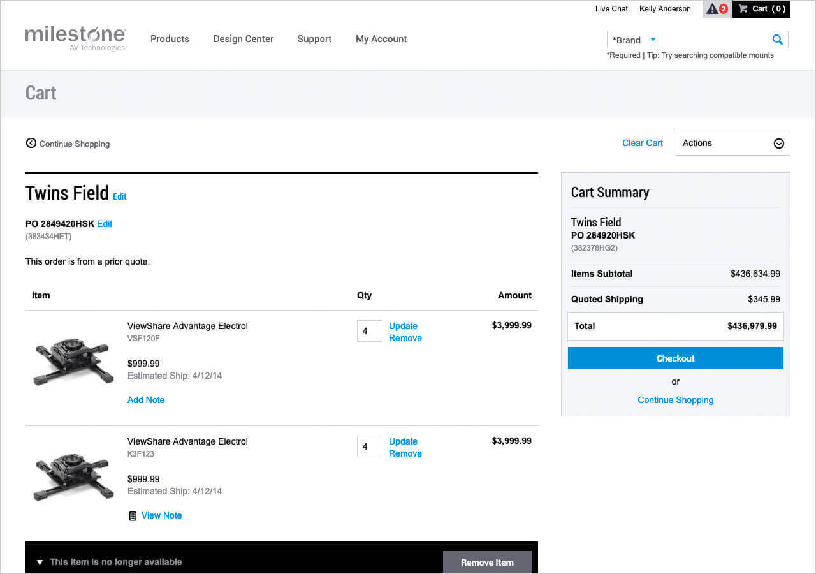Open the Actions dropdown
Viewport: 816px width, 574px height.
pos(733,143)
